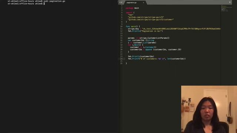Click the stripe-go/v72 import on line 6
237x133 pixels.
pos(146,17)
